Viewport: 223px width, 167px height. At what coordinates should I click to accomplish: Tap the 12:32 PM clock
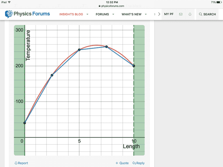tap(112, 2)
